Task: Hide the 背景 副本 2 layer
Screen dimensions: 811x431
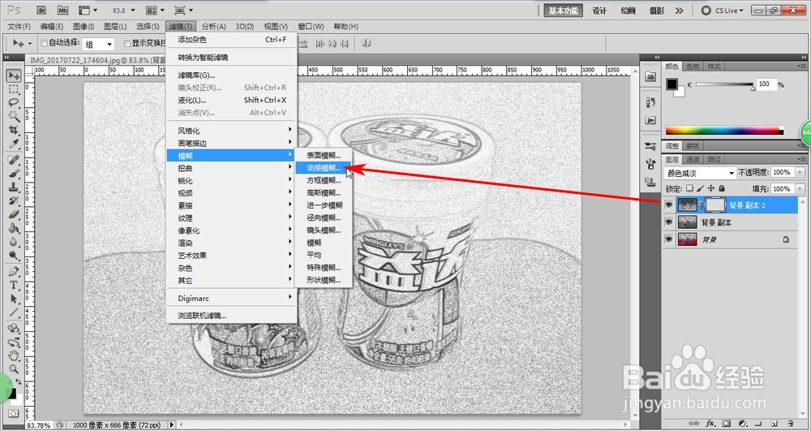Action: [669, 205]
